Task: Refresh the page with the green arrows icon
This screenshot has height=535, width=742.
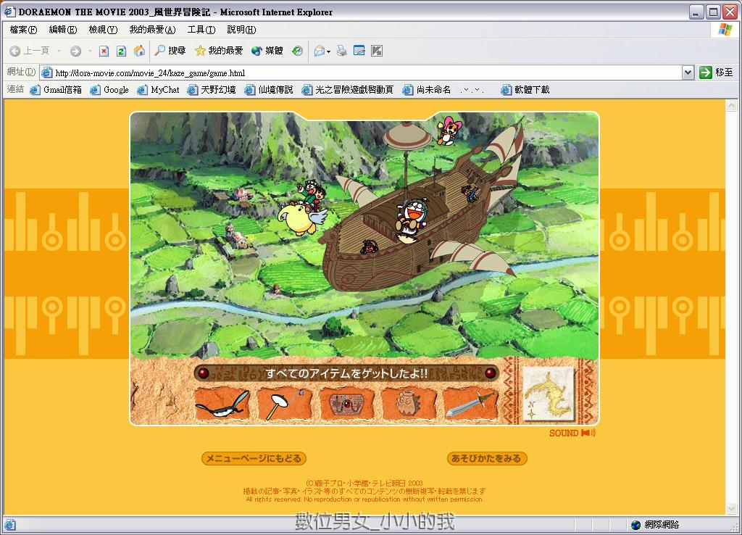Action: pos(122,51)
